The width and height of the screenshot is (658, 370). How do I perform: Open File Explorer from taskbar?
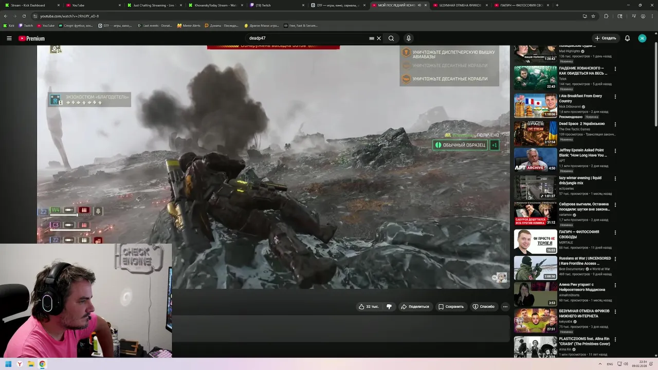31,364
